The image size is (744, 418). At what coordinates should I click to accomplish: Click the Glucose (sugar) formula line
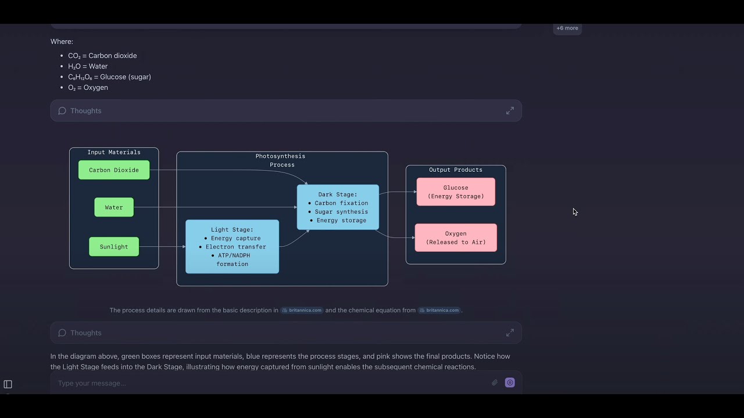point(109,77)
